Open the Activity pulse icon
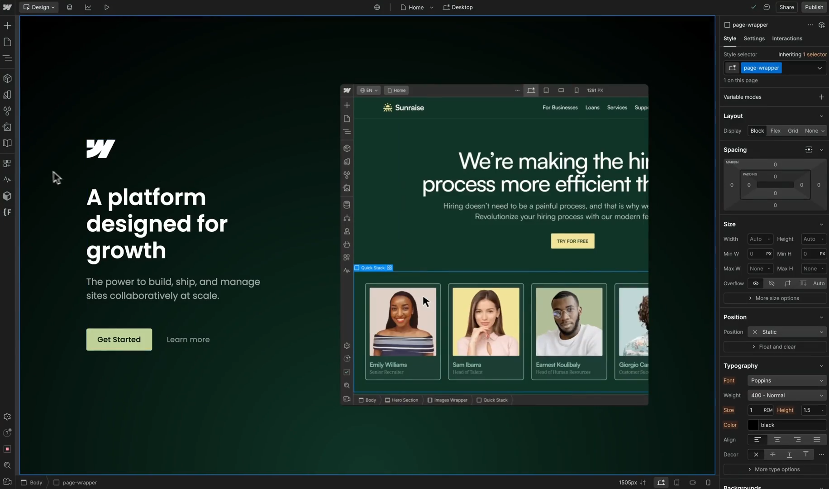The image size is (829, 489). pyautogui.click(x=7, y=180)
